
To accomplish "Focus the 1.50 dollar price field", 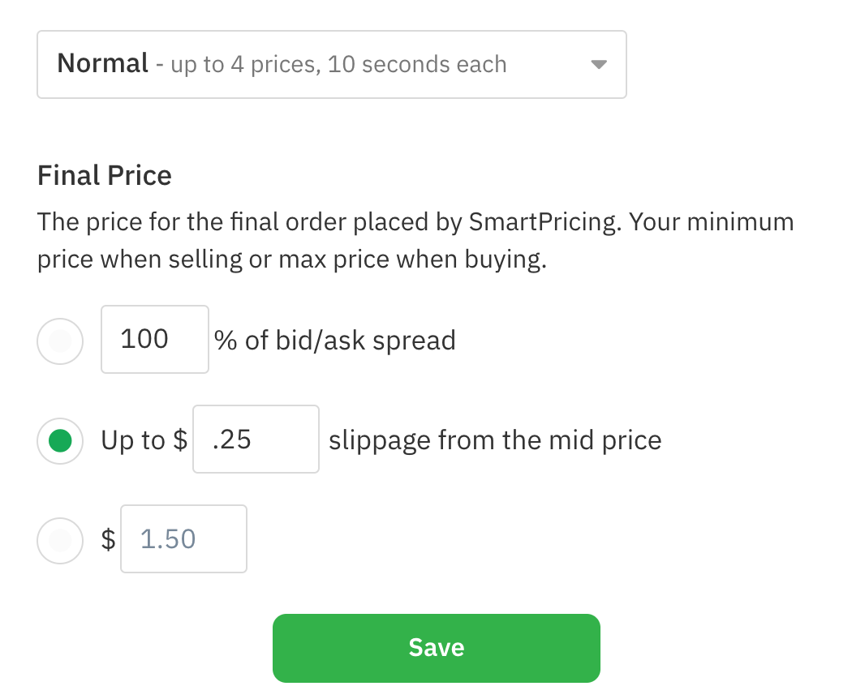I will coord(183,538).
